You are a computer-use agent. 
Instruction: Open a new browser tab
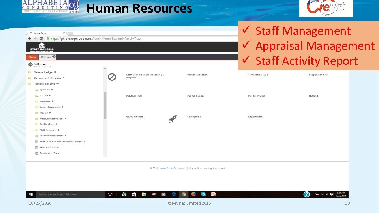[70, 33]
